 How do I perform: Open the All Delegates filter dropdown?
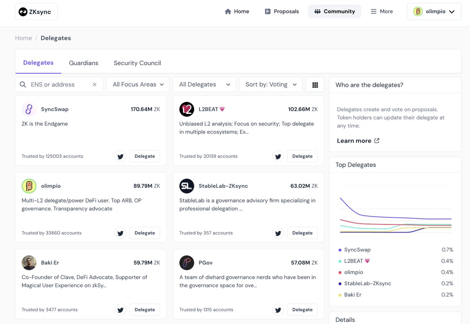pos(204,85)
